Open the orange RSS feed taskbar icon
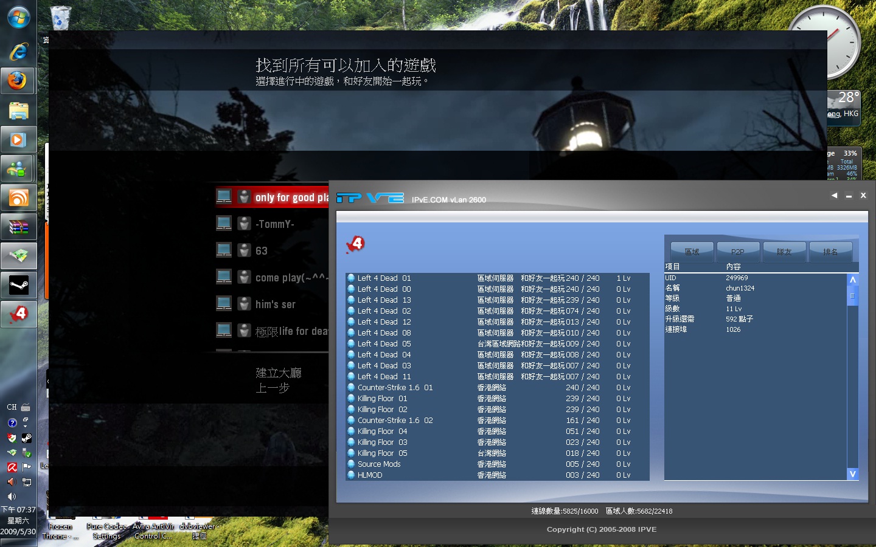Screen dimensions: 876x547 pyautogui.click(x=18, y=198)
